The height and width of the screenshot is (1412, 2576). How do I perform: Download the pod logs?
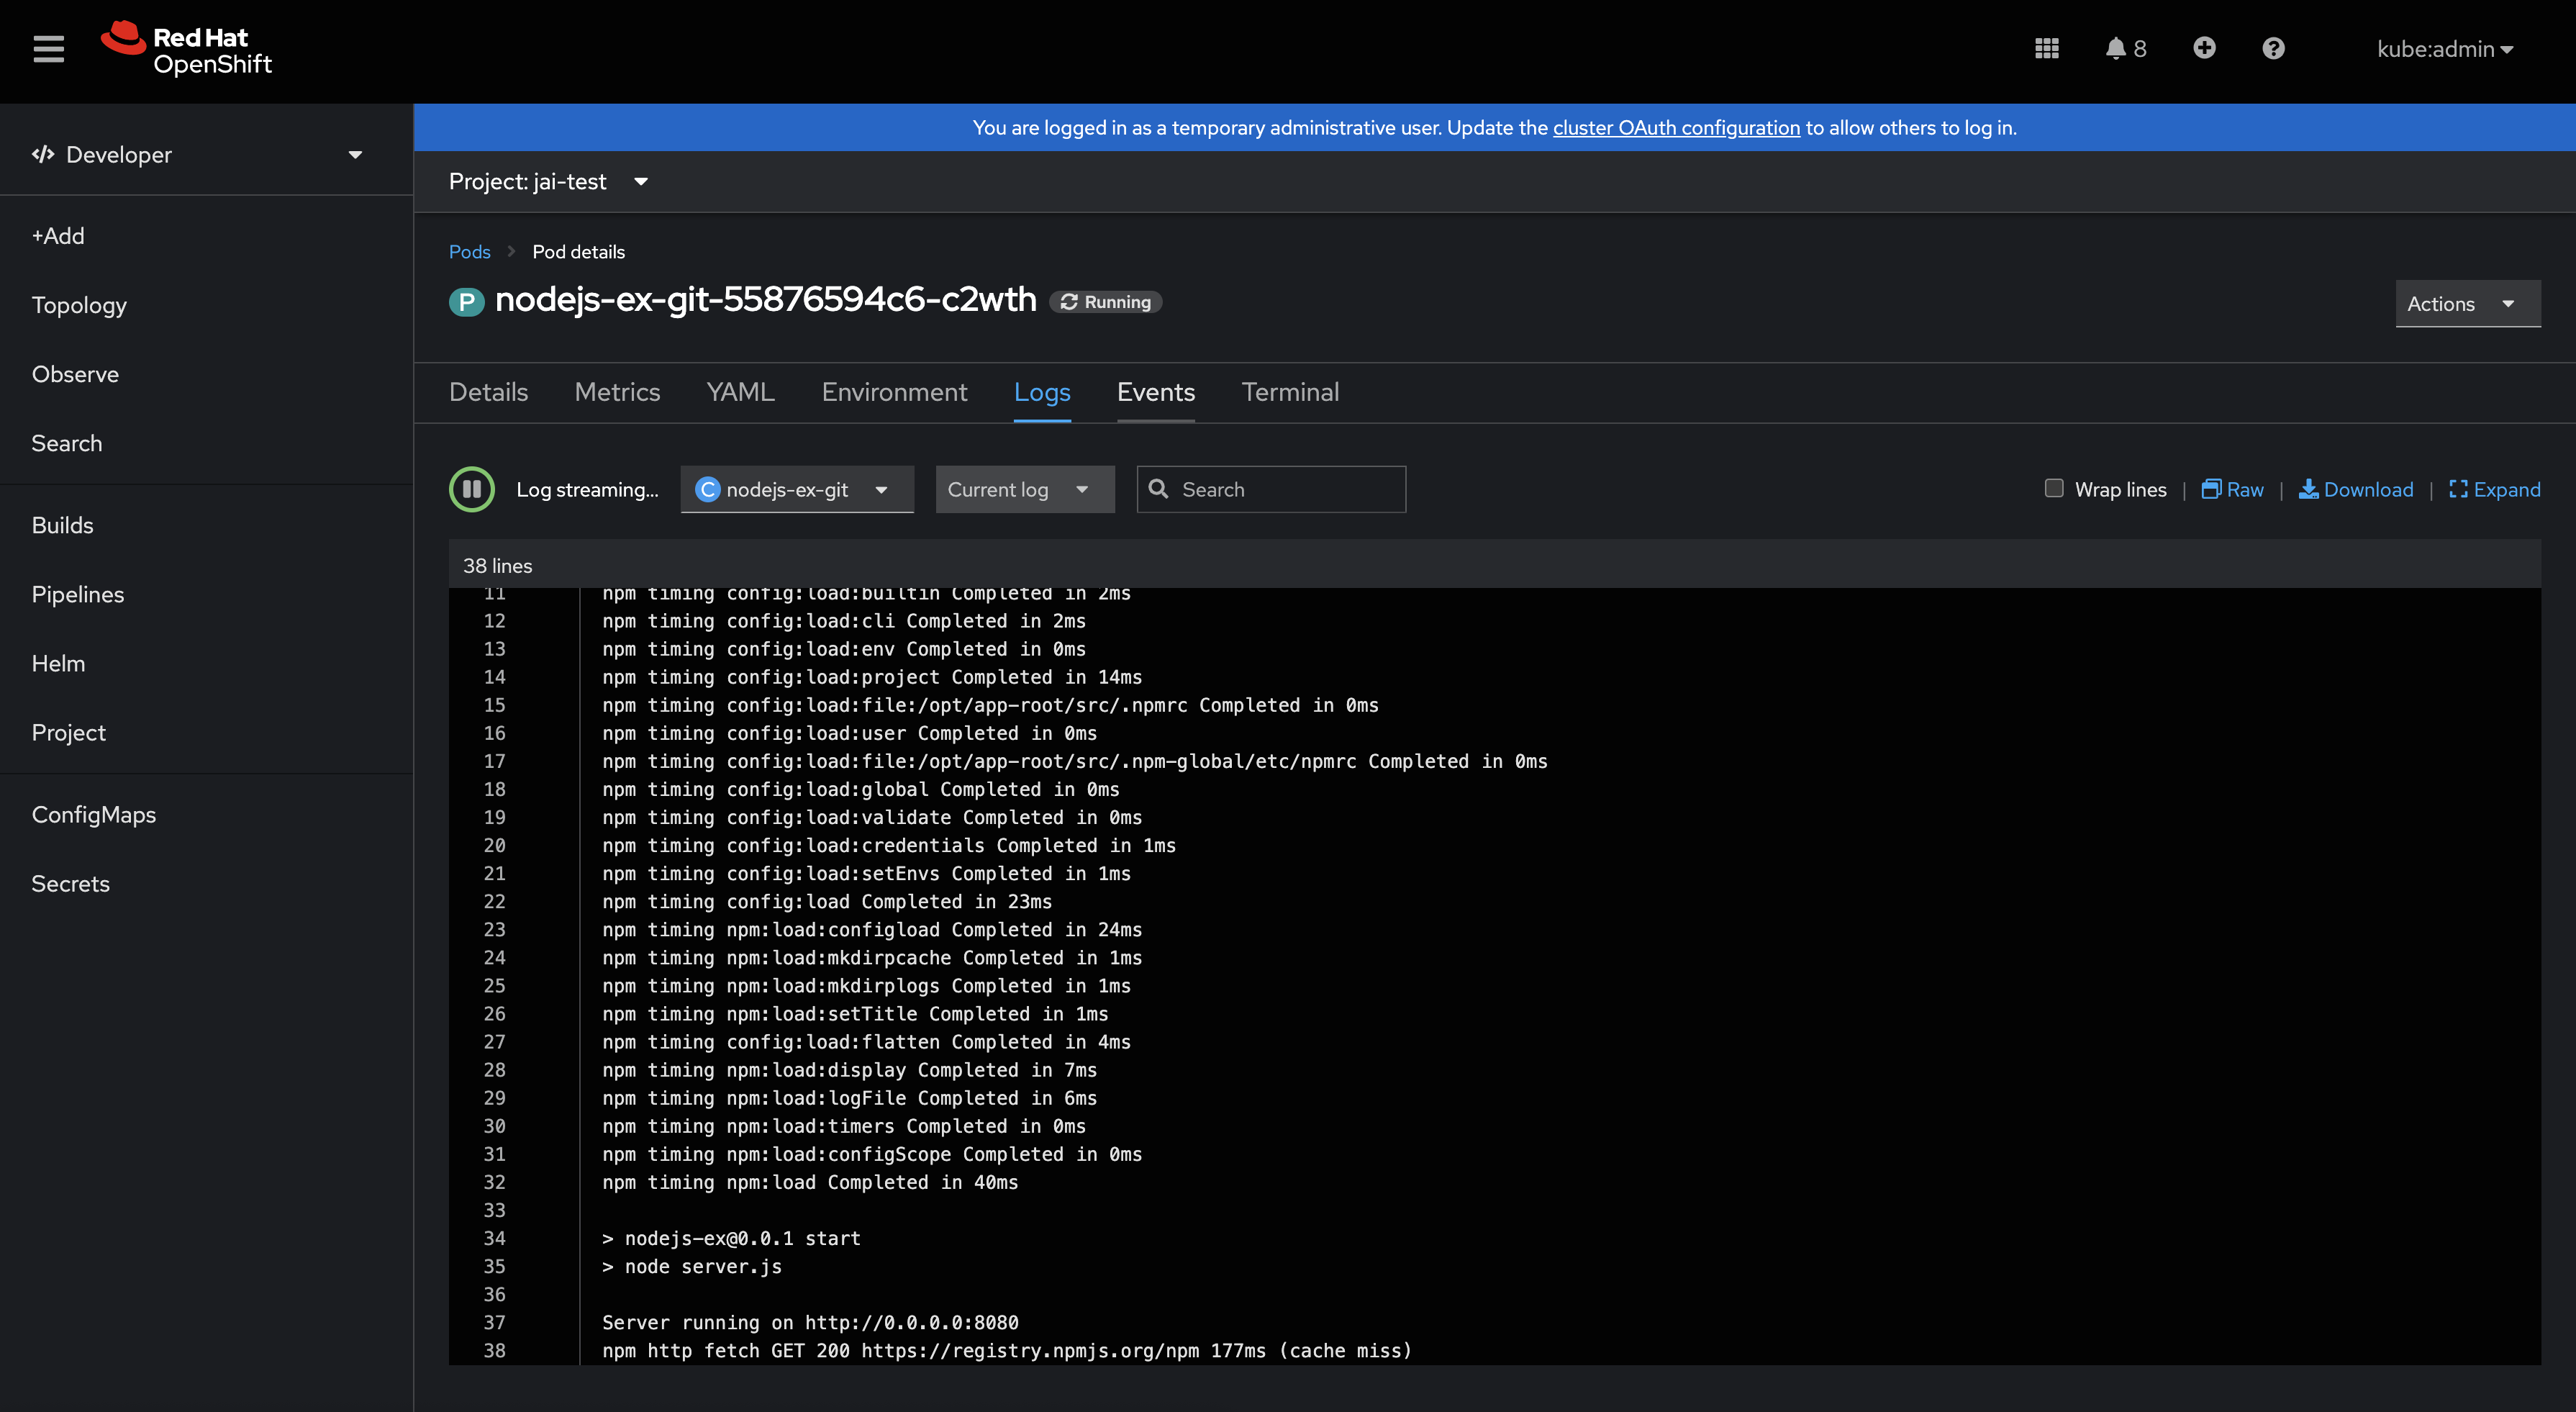click(2356, 489)
